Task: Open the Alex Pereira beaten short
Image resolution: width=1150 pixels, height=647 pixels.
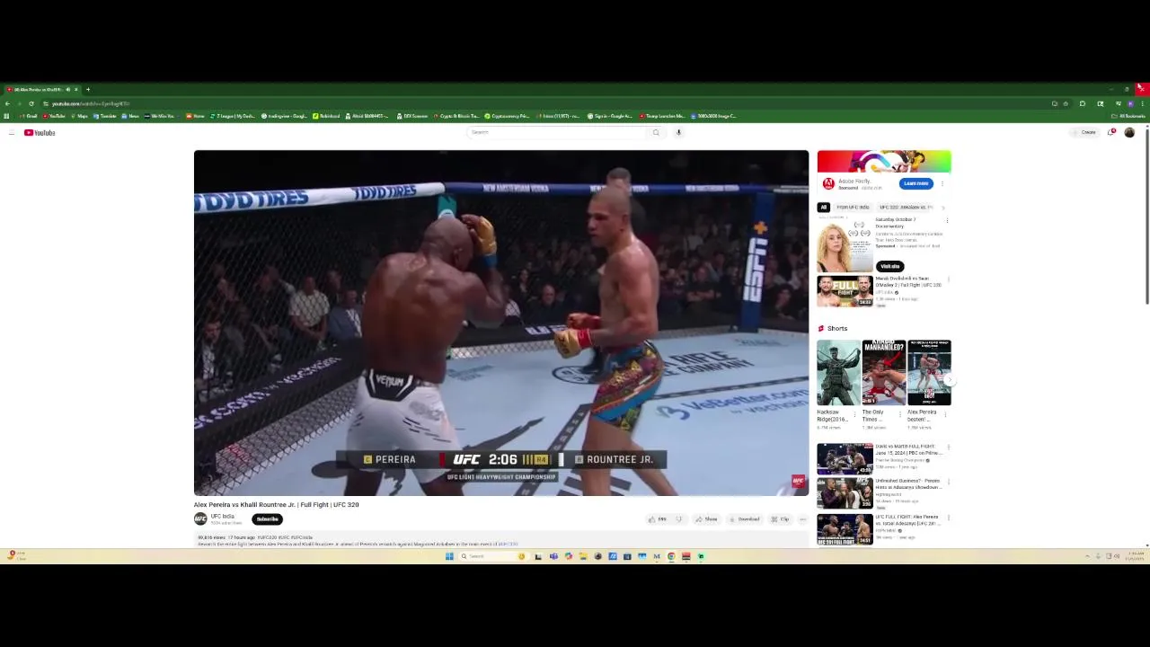Action: (929, 373)
